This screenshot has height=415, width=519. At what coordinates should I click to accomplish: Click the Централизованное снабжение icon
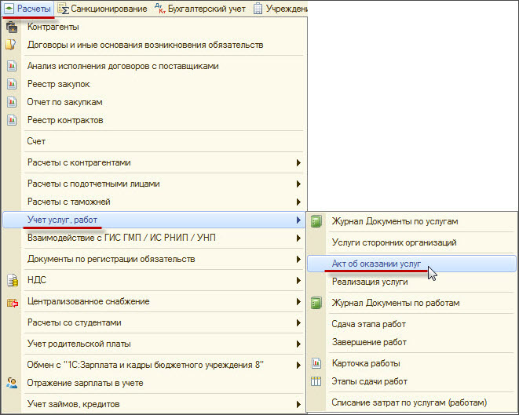click(x=13, y=303)
